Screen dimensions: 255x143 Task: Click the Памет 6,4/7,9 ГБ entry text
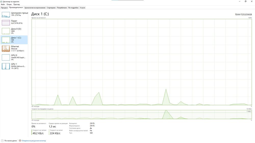coord(17,23)
